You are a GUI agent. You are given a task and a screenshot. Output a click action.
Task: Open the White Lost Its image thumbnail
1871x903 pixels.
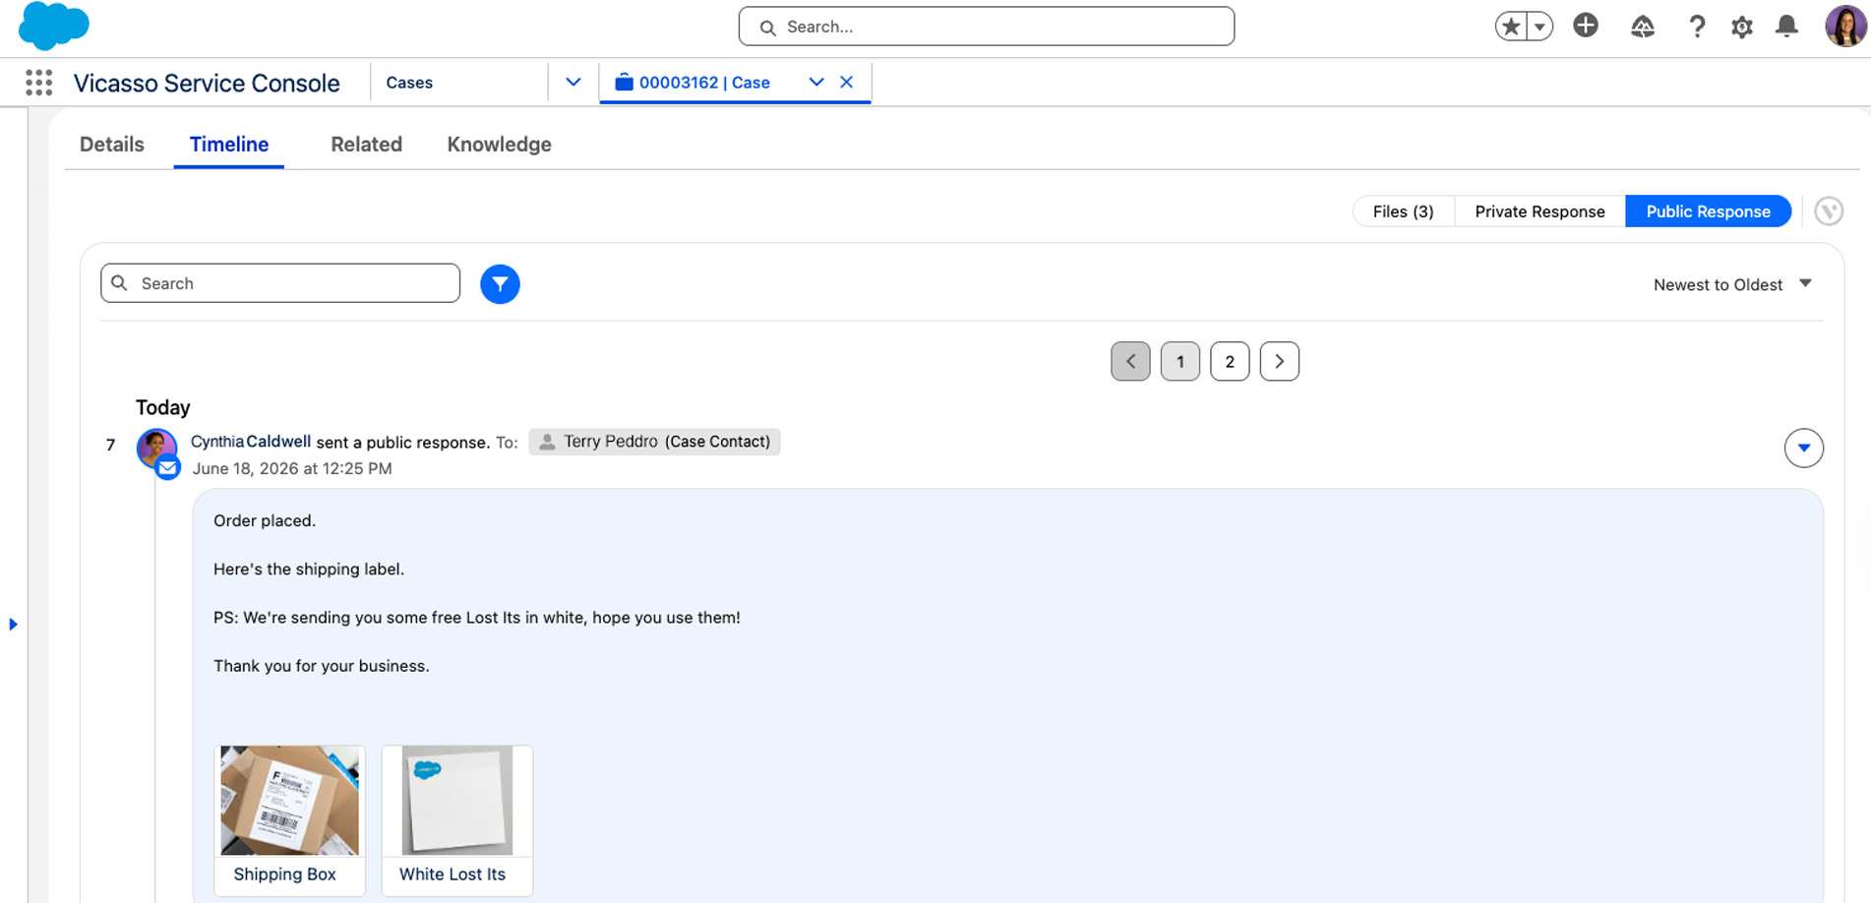(x=457, y=800)
